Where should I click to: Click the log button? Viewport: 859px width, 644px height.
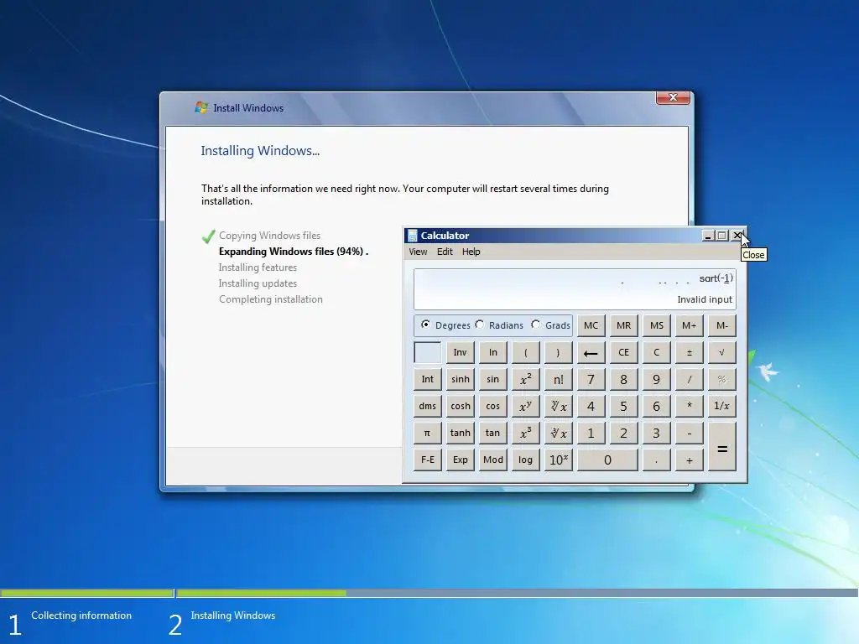525,460
